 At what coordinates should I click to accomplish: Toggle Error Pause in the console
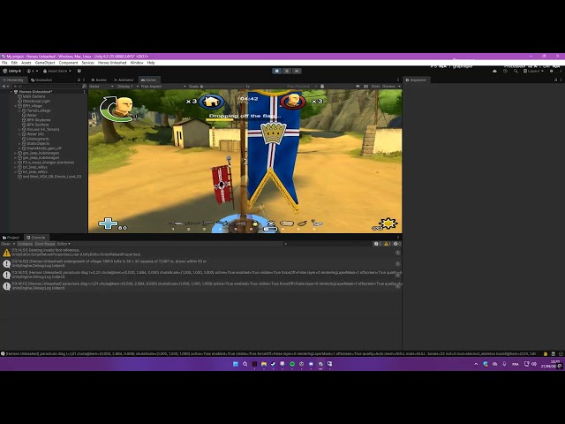pos(45,244)
